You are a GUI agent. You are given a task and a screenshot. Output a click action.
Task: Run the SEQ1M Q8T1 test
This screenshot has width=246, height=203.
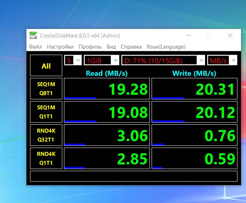[46, 89]
